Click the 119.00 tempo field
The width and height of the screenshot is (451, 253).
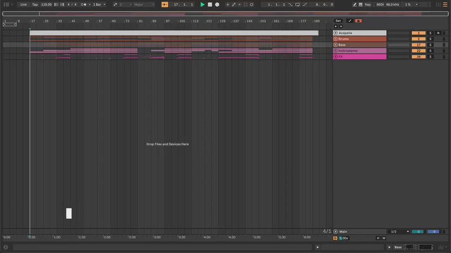[46, 4]
